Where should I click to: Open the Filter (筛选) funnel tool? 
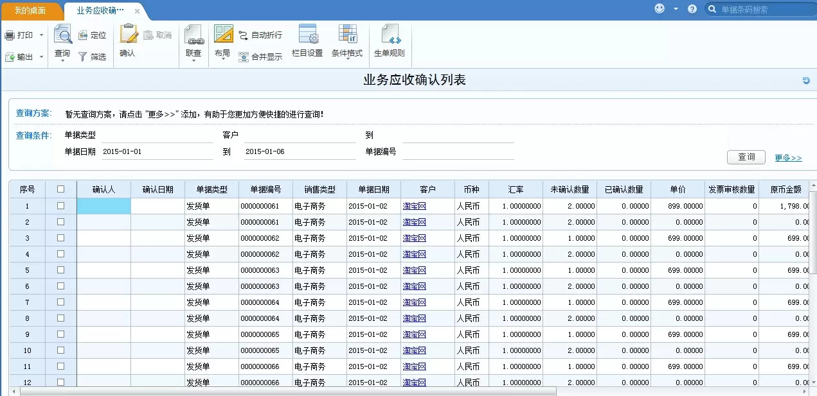(83, 57)
